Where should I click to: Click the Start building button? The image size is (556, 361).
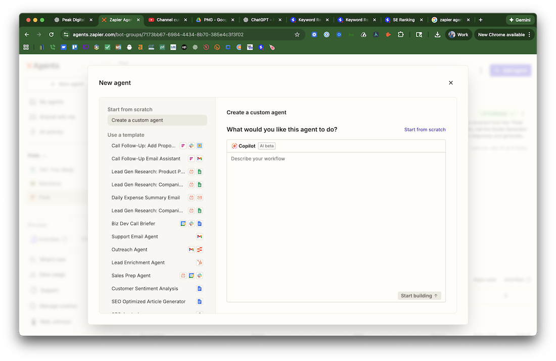[x=419, y=295]
